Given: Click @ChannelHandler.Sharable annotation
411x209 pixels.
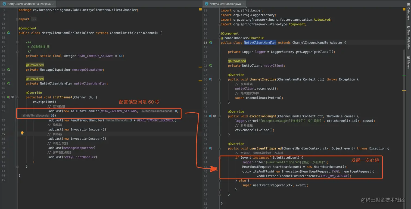Looking at the screenshot, I should 242,38.
